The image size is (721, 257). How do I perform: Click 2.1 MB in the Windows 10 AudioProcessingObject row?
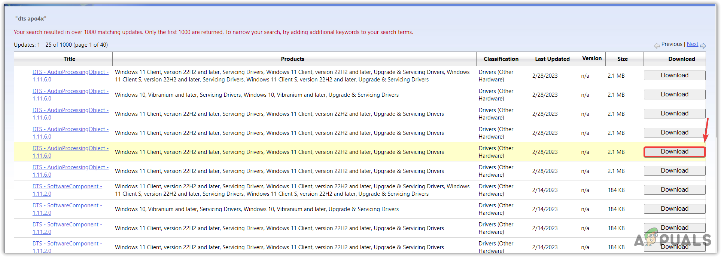(616, 95)
